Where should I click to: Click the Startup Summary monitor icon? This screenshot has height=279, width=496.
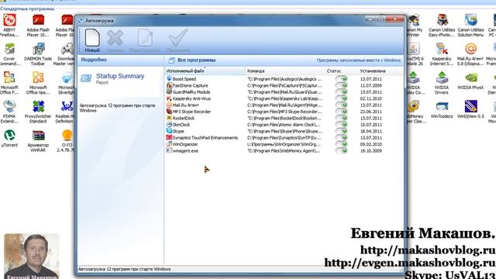click(86, 77)
